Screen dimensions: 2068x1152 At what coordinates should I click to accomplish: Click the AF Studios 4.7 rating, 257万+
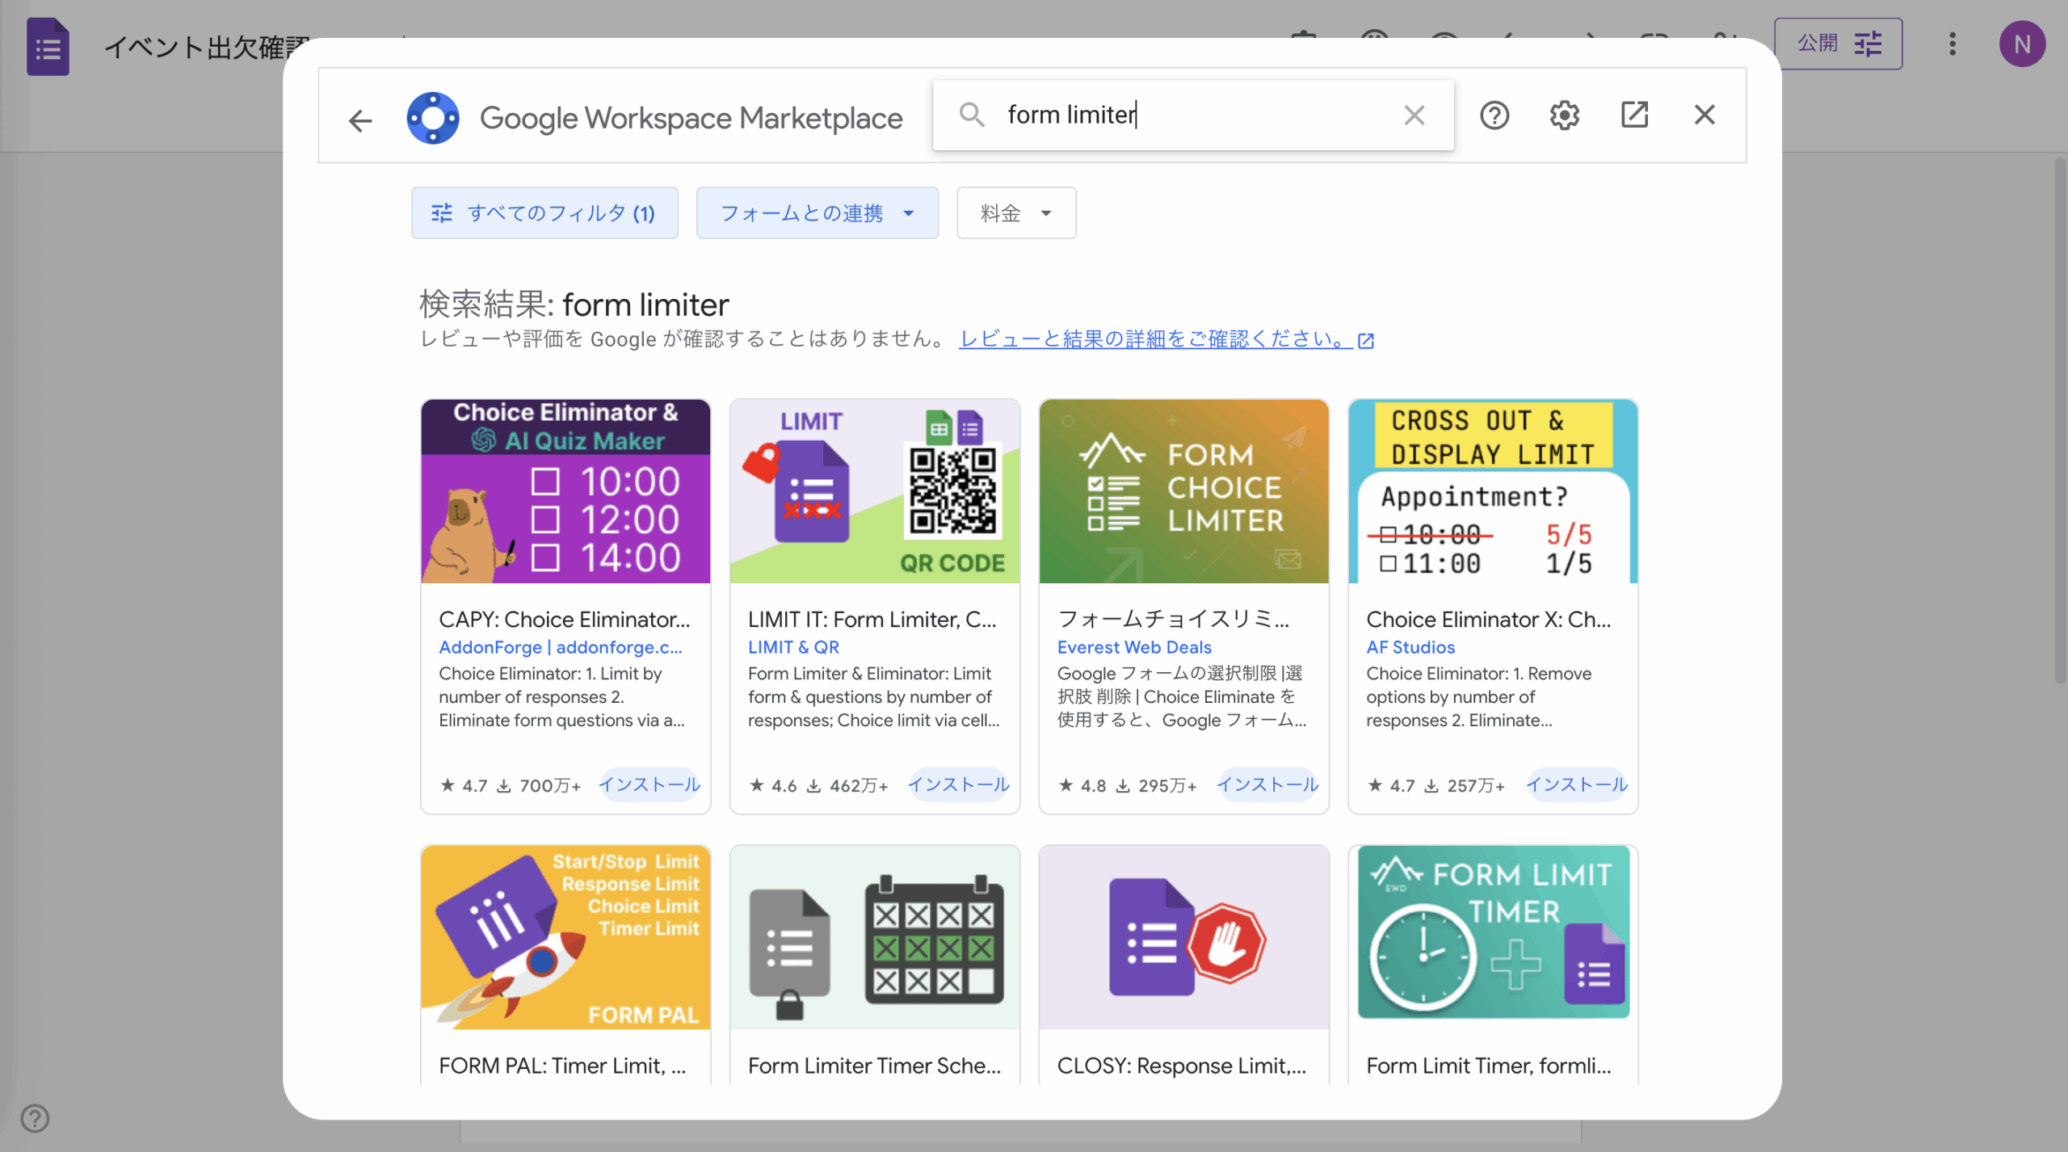(1436, 785)
